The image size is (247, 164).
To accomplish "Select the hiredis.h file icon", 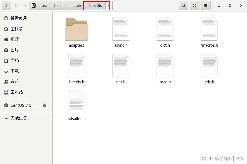I will click(x=76, y=66).
